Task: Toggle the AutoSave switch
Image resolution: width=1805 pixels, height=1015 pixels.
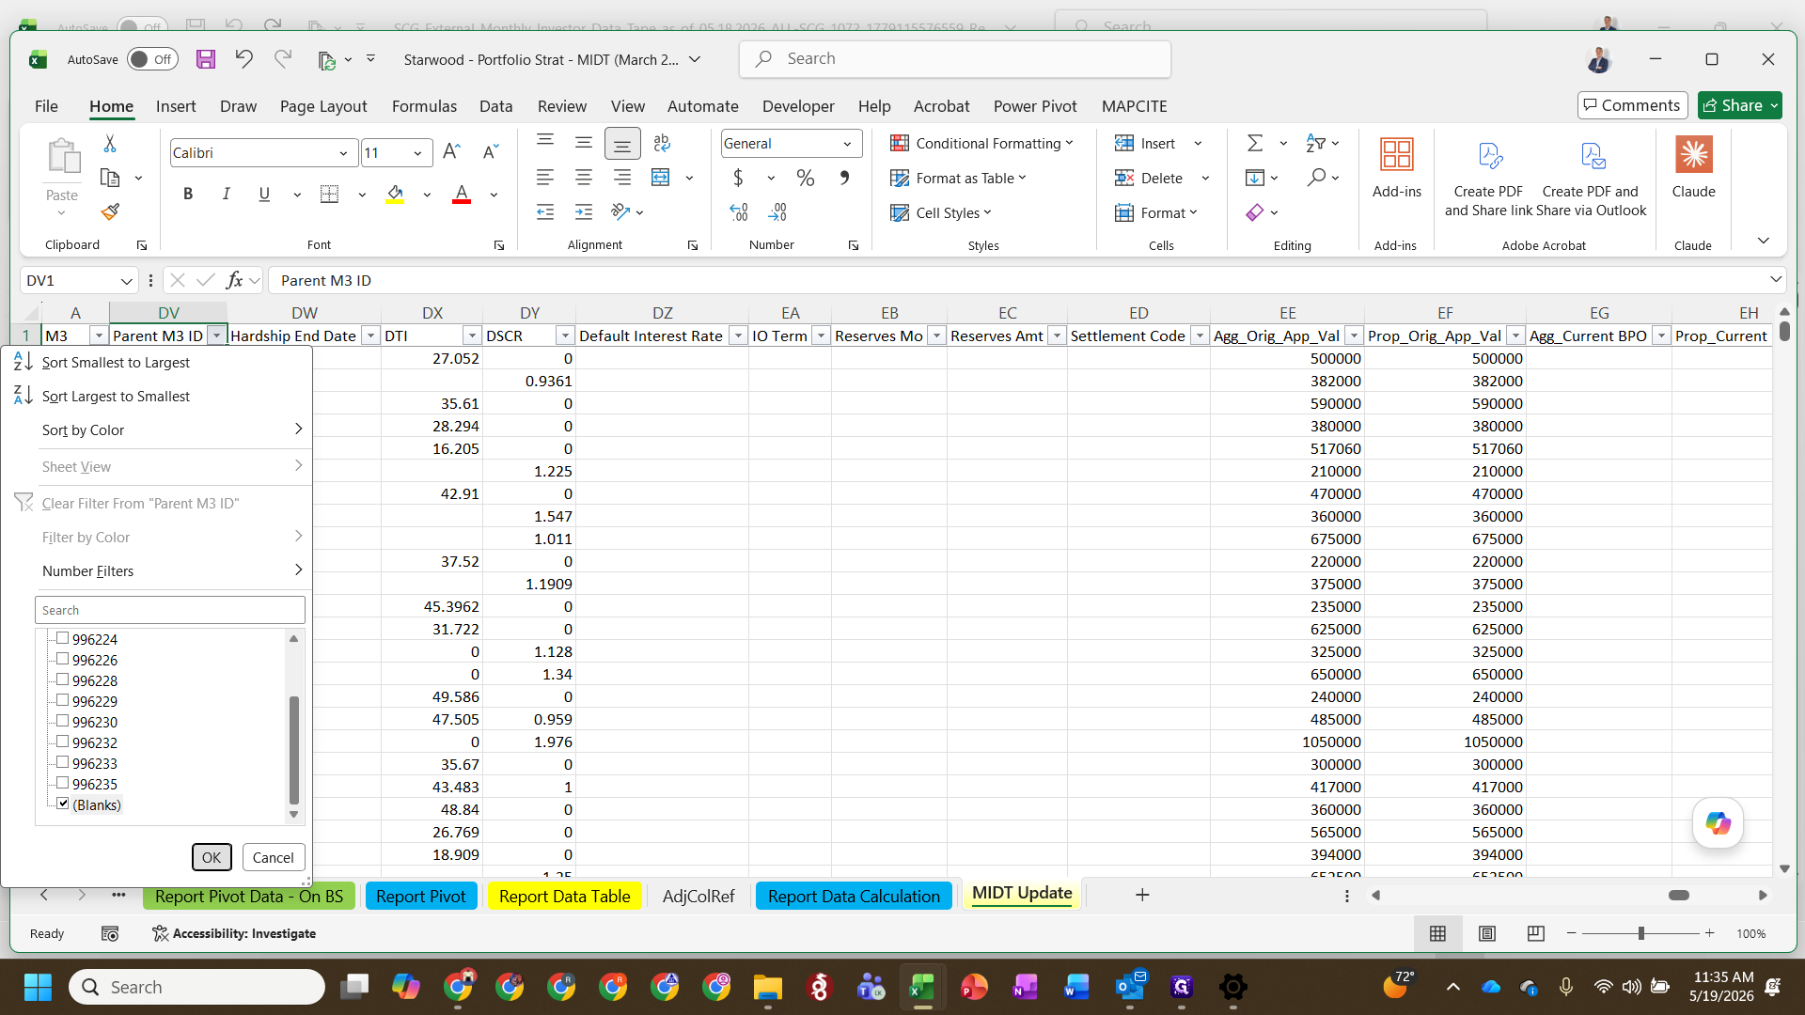Action: (152, 59)
